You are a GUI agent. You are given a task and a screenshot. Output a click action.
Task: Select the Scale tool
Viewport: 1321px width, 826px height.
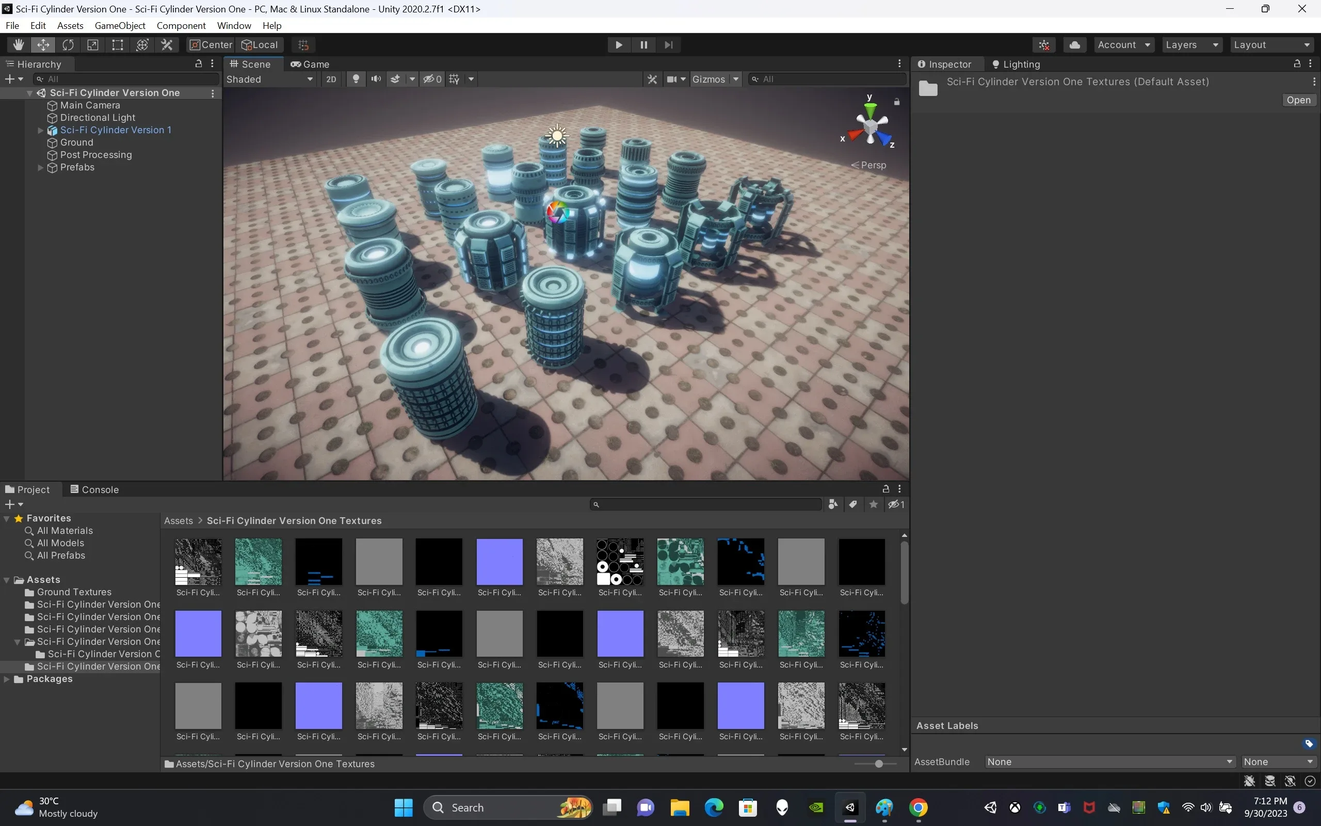[92, 44]
